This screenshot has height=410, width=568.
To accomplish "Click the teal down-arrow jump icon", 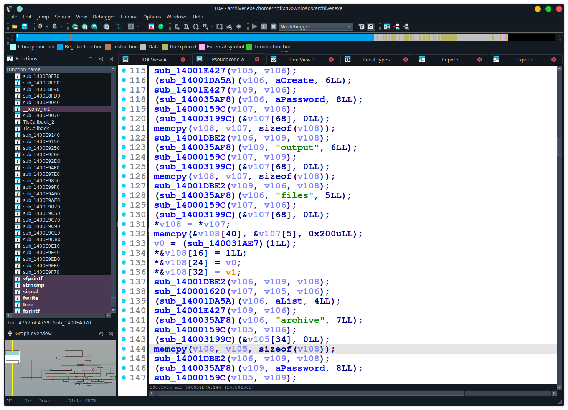I will (119, 26).
